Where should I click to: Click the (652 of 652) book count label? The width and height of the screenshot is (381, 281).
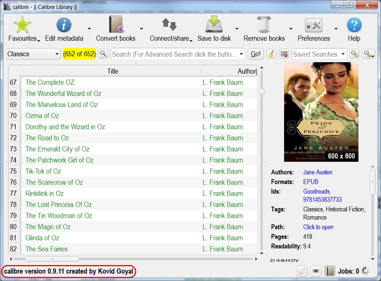tap(80, 54)
